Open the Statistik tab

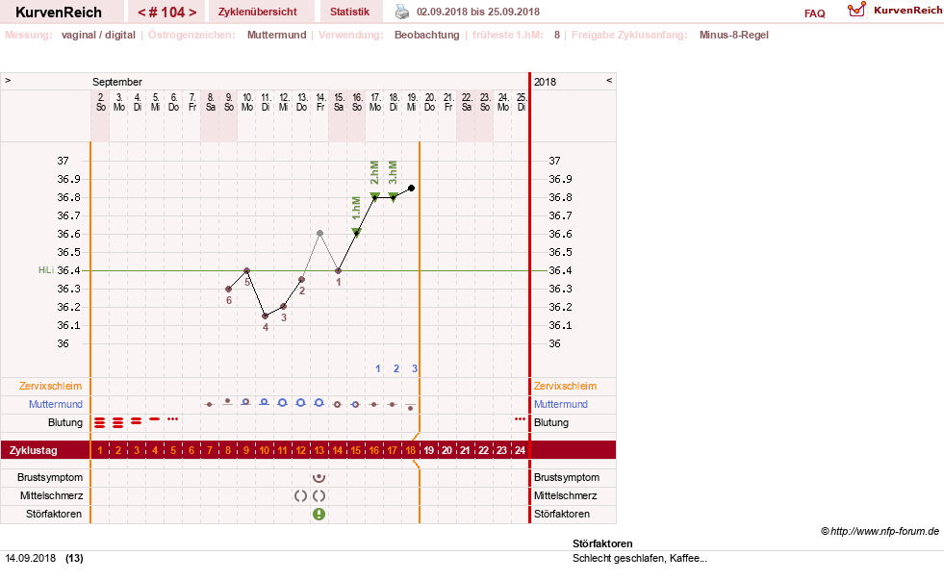click(x=349, y=12)
